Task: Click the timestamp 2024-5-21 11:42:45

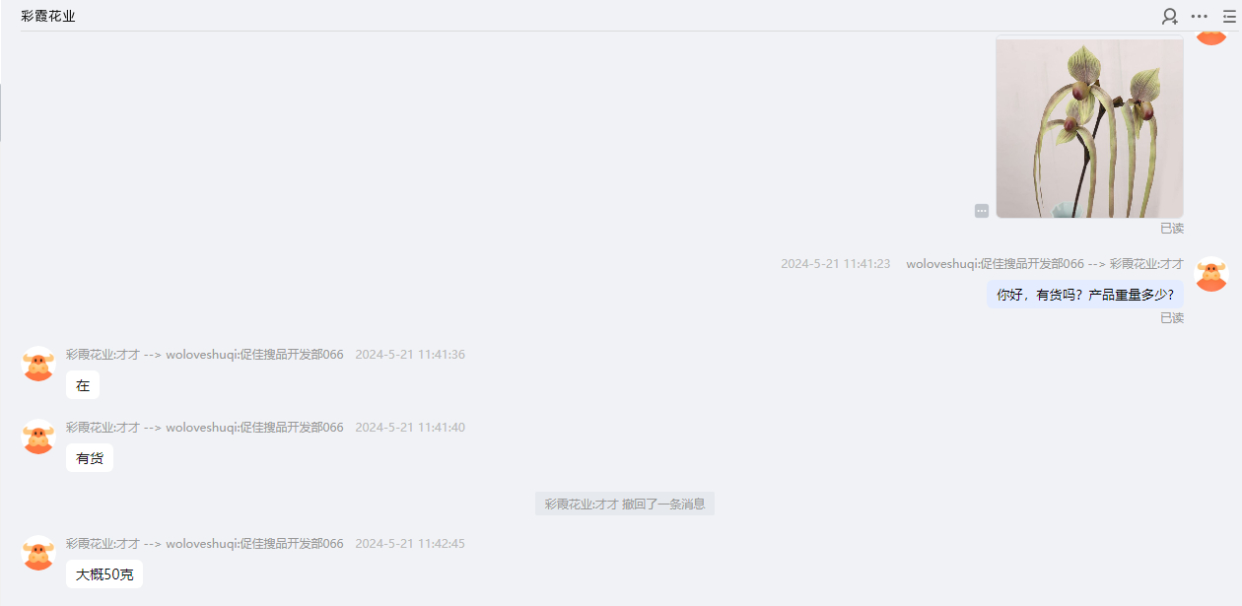Action: 410,544
